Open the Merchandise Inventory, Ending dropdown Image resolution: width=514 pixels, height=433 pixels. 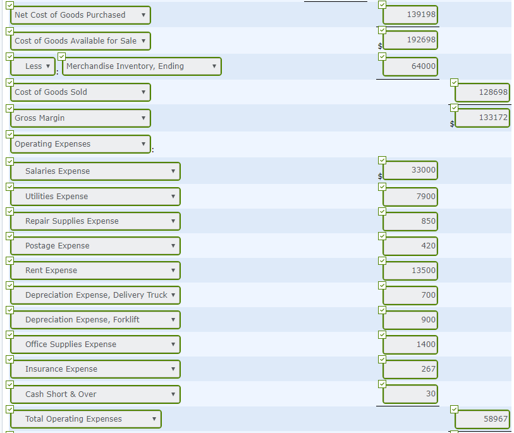point(142,66)
